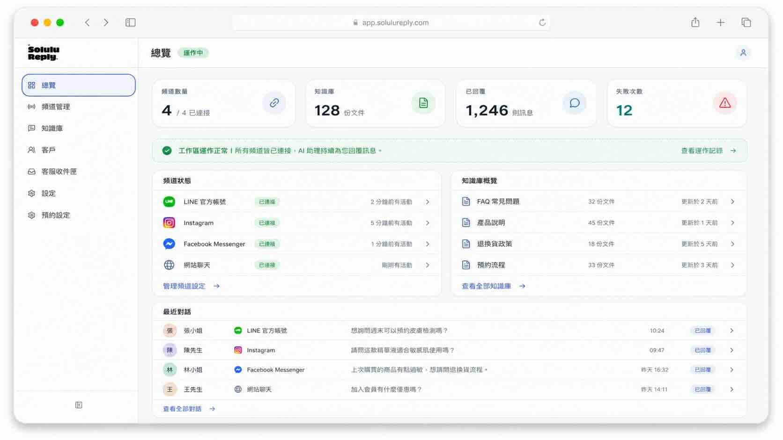Click 已回覆 badge on 張小姐 row

coord(702,331)
